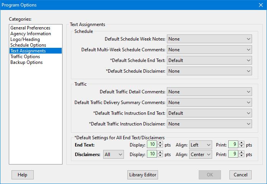Click Disclaimers Print points field
Image resolution: width=267 pixels, height=184 pixels.
point(233,154)
